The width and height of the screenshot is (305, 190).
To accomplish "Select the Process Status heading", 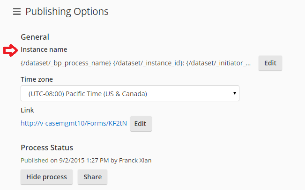I will [x=47, y=148].
